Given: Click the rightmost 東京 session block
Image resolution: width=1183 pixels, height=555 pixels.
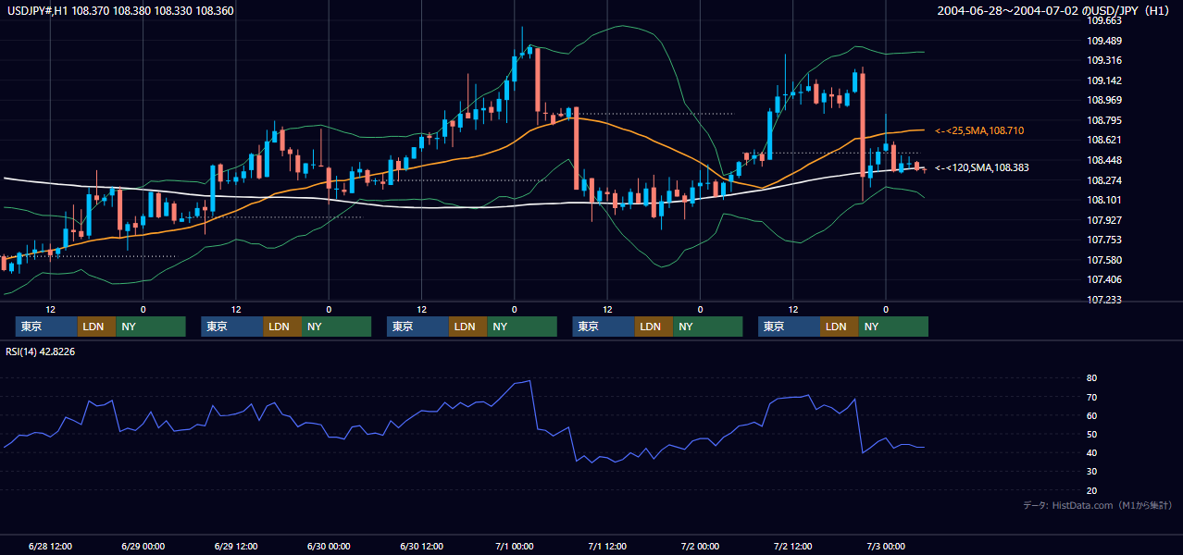Looking at the screenshot, I should coord(789,327).
